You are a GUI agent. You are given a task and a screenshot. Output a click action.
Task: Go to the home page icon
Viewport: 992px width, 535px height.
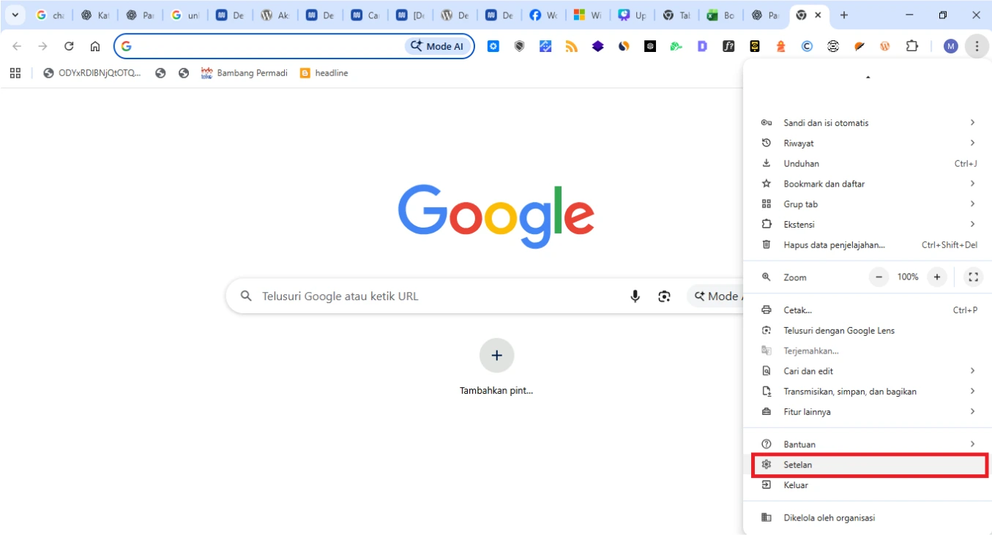(x=95, y=46)
